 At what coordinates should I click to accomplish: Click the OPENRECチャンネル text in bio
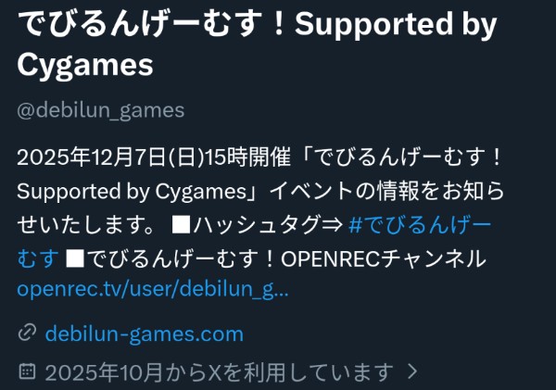[384, 258]
